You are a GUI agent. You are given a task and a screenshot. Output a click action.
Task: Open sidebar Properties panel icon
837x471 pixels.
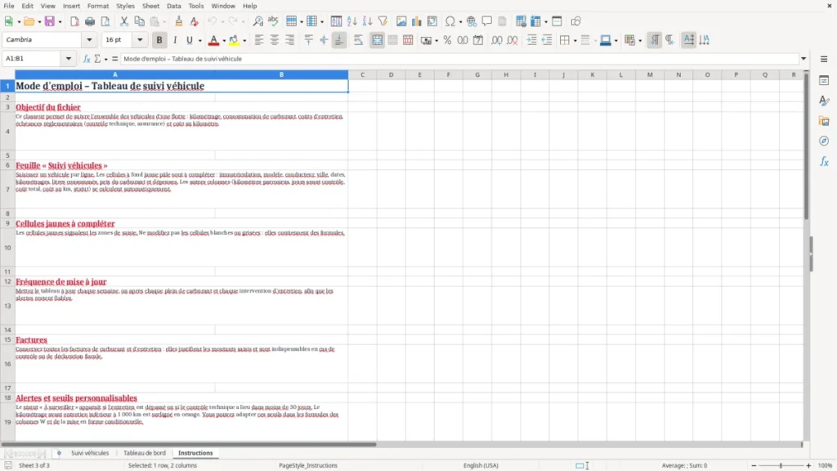tap(824, 80)
